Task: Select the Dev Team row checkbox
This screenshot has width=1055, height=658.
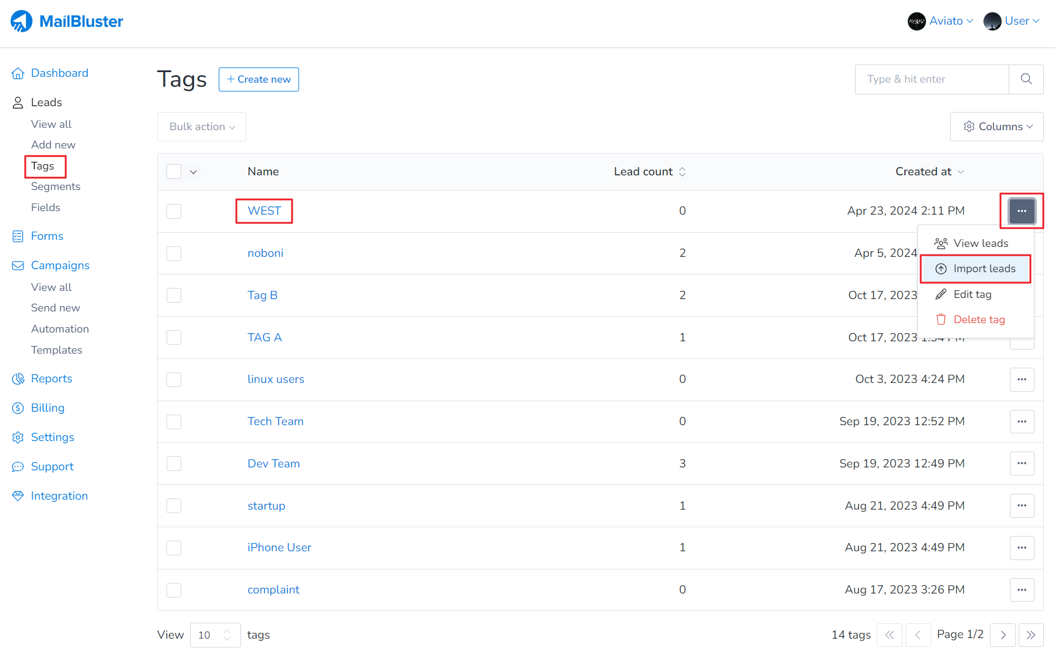Action: click(174, 464)
